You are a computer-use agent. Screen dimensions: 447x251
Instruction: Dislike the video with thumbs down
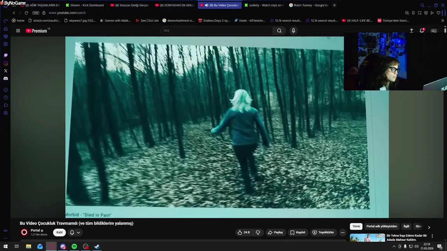tap(258, 233)
